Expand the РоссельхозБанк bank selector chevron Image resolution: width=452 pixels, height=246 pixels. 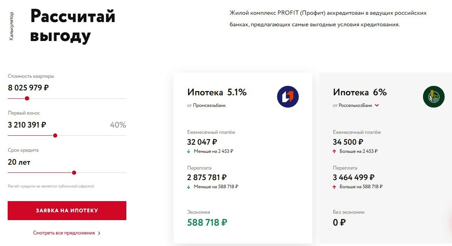(x=377, y=105)
